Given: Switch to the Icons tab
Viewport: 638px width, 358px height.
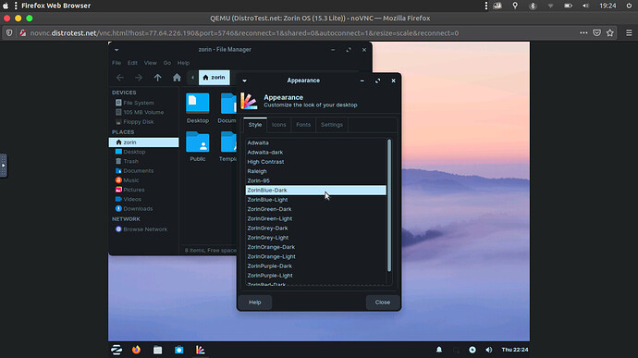Looking at the screenshot, I should [278, 125].
